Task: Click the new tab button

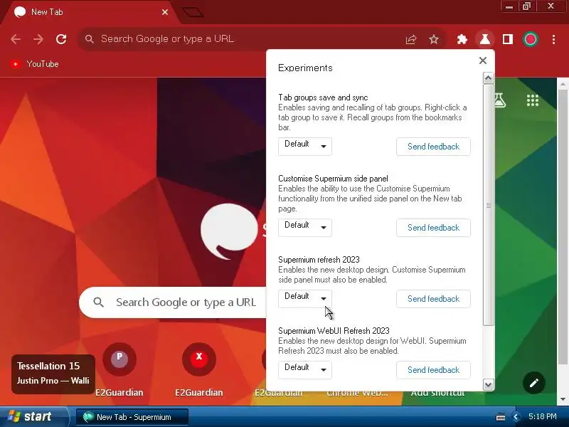Action: 193,12
